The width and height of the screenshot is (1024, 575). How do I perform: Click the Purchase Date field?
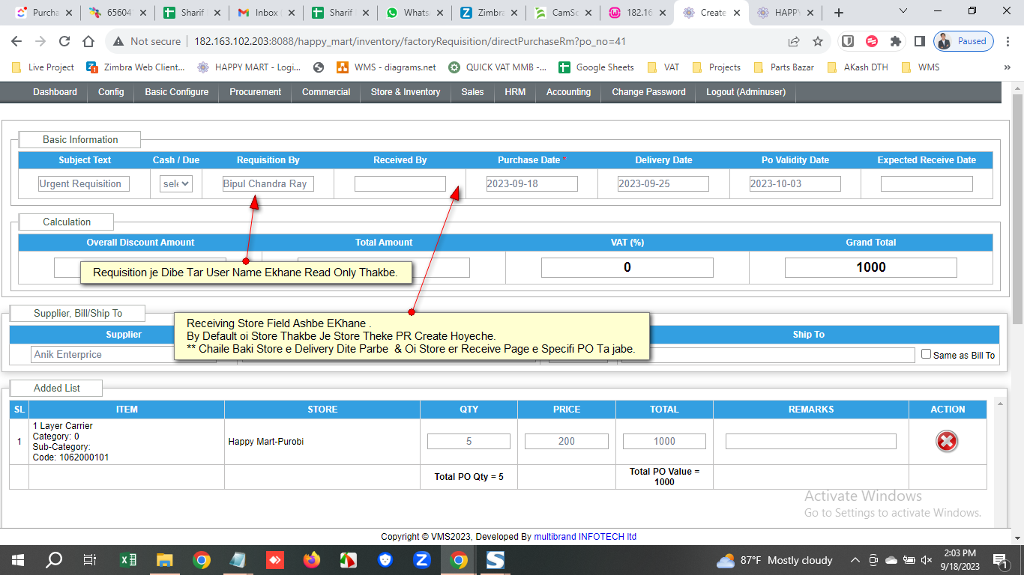531,183
